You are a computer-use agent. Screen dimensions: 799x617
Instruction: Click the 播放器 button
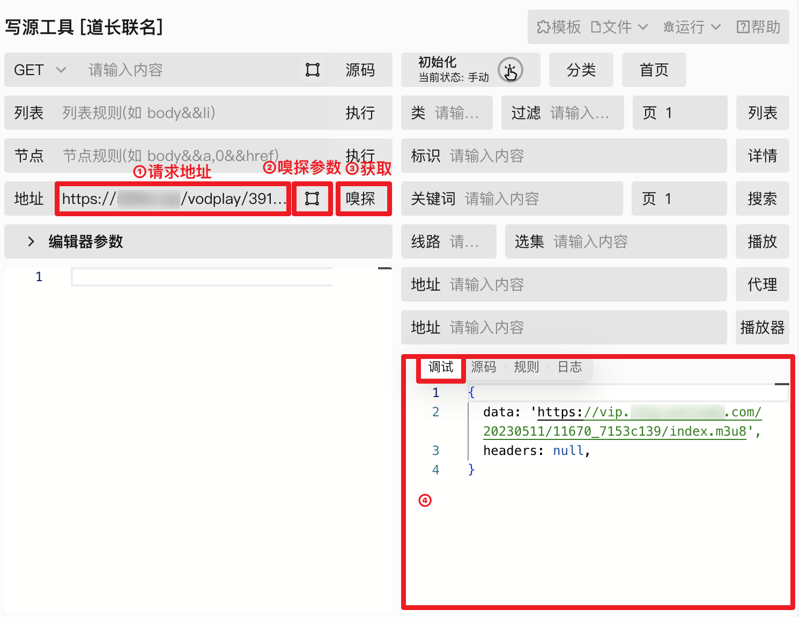tap(763, 327)
